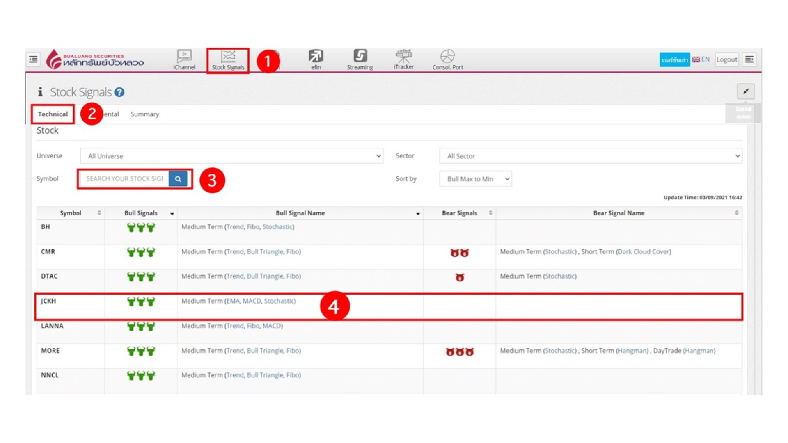Click green bull icons in JCKH row
The height and width of the screenshot is (443, 788).
pos(141,302)
